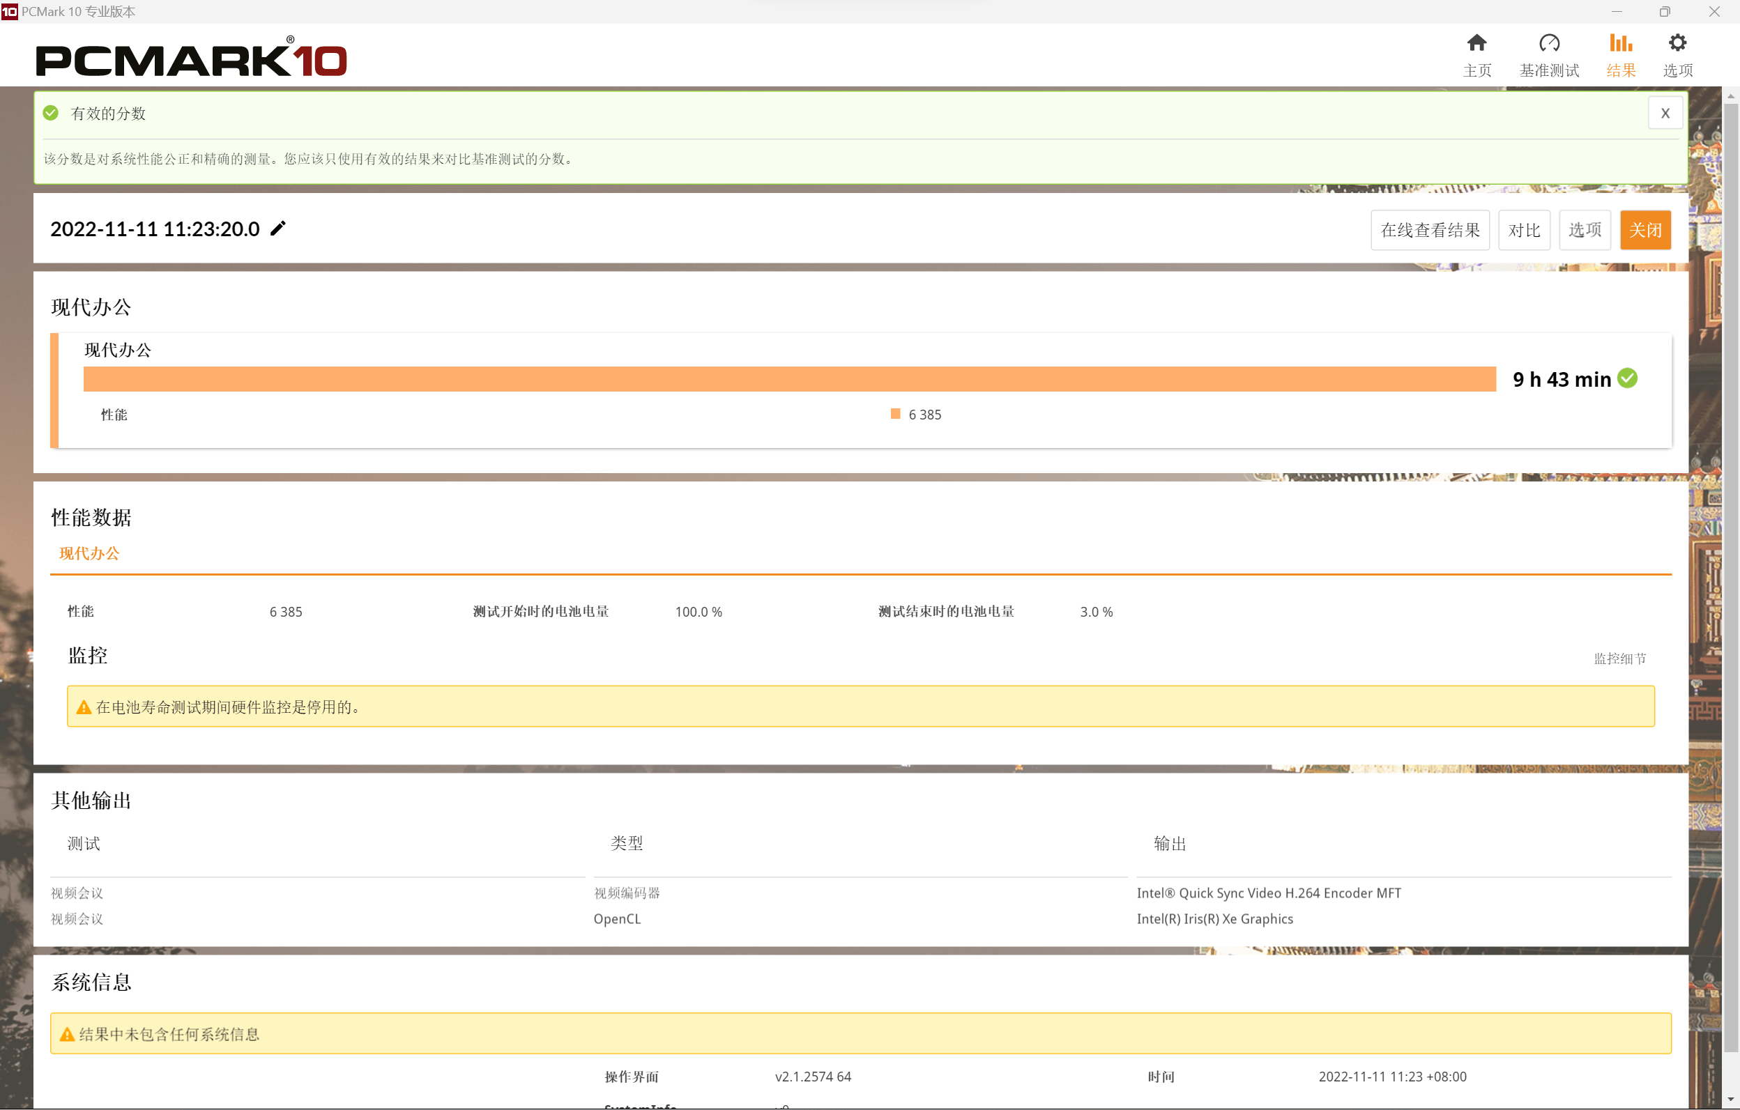Go to the 主页 home icon
1740x1110 pixels.
pos(1476,43)
